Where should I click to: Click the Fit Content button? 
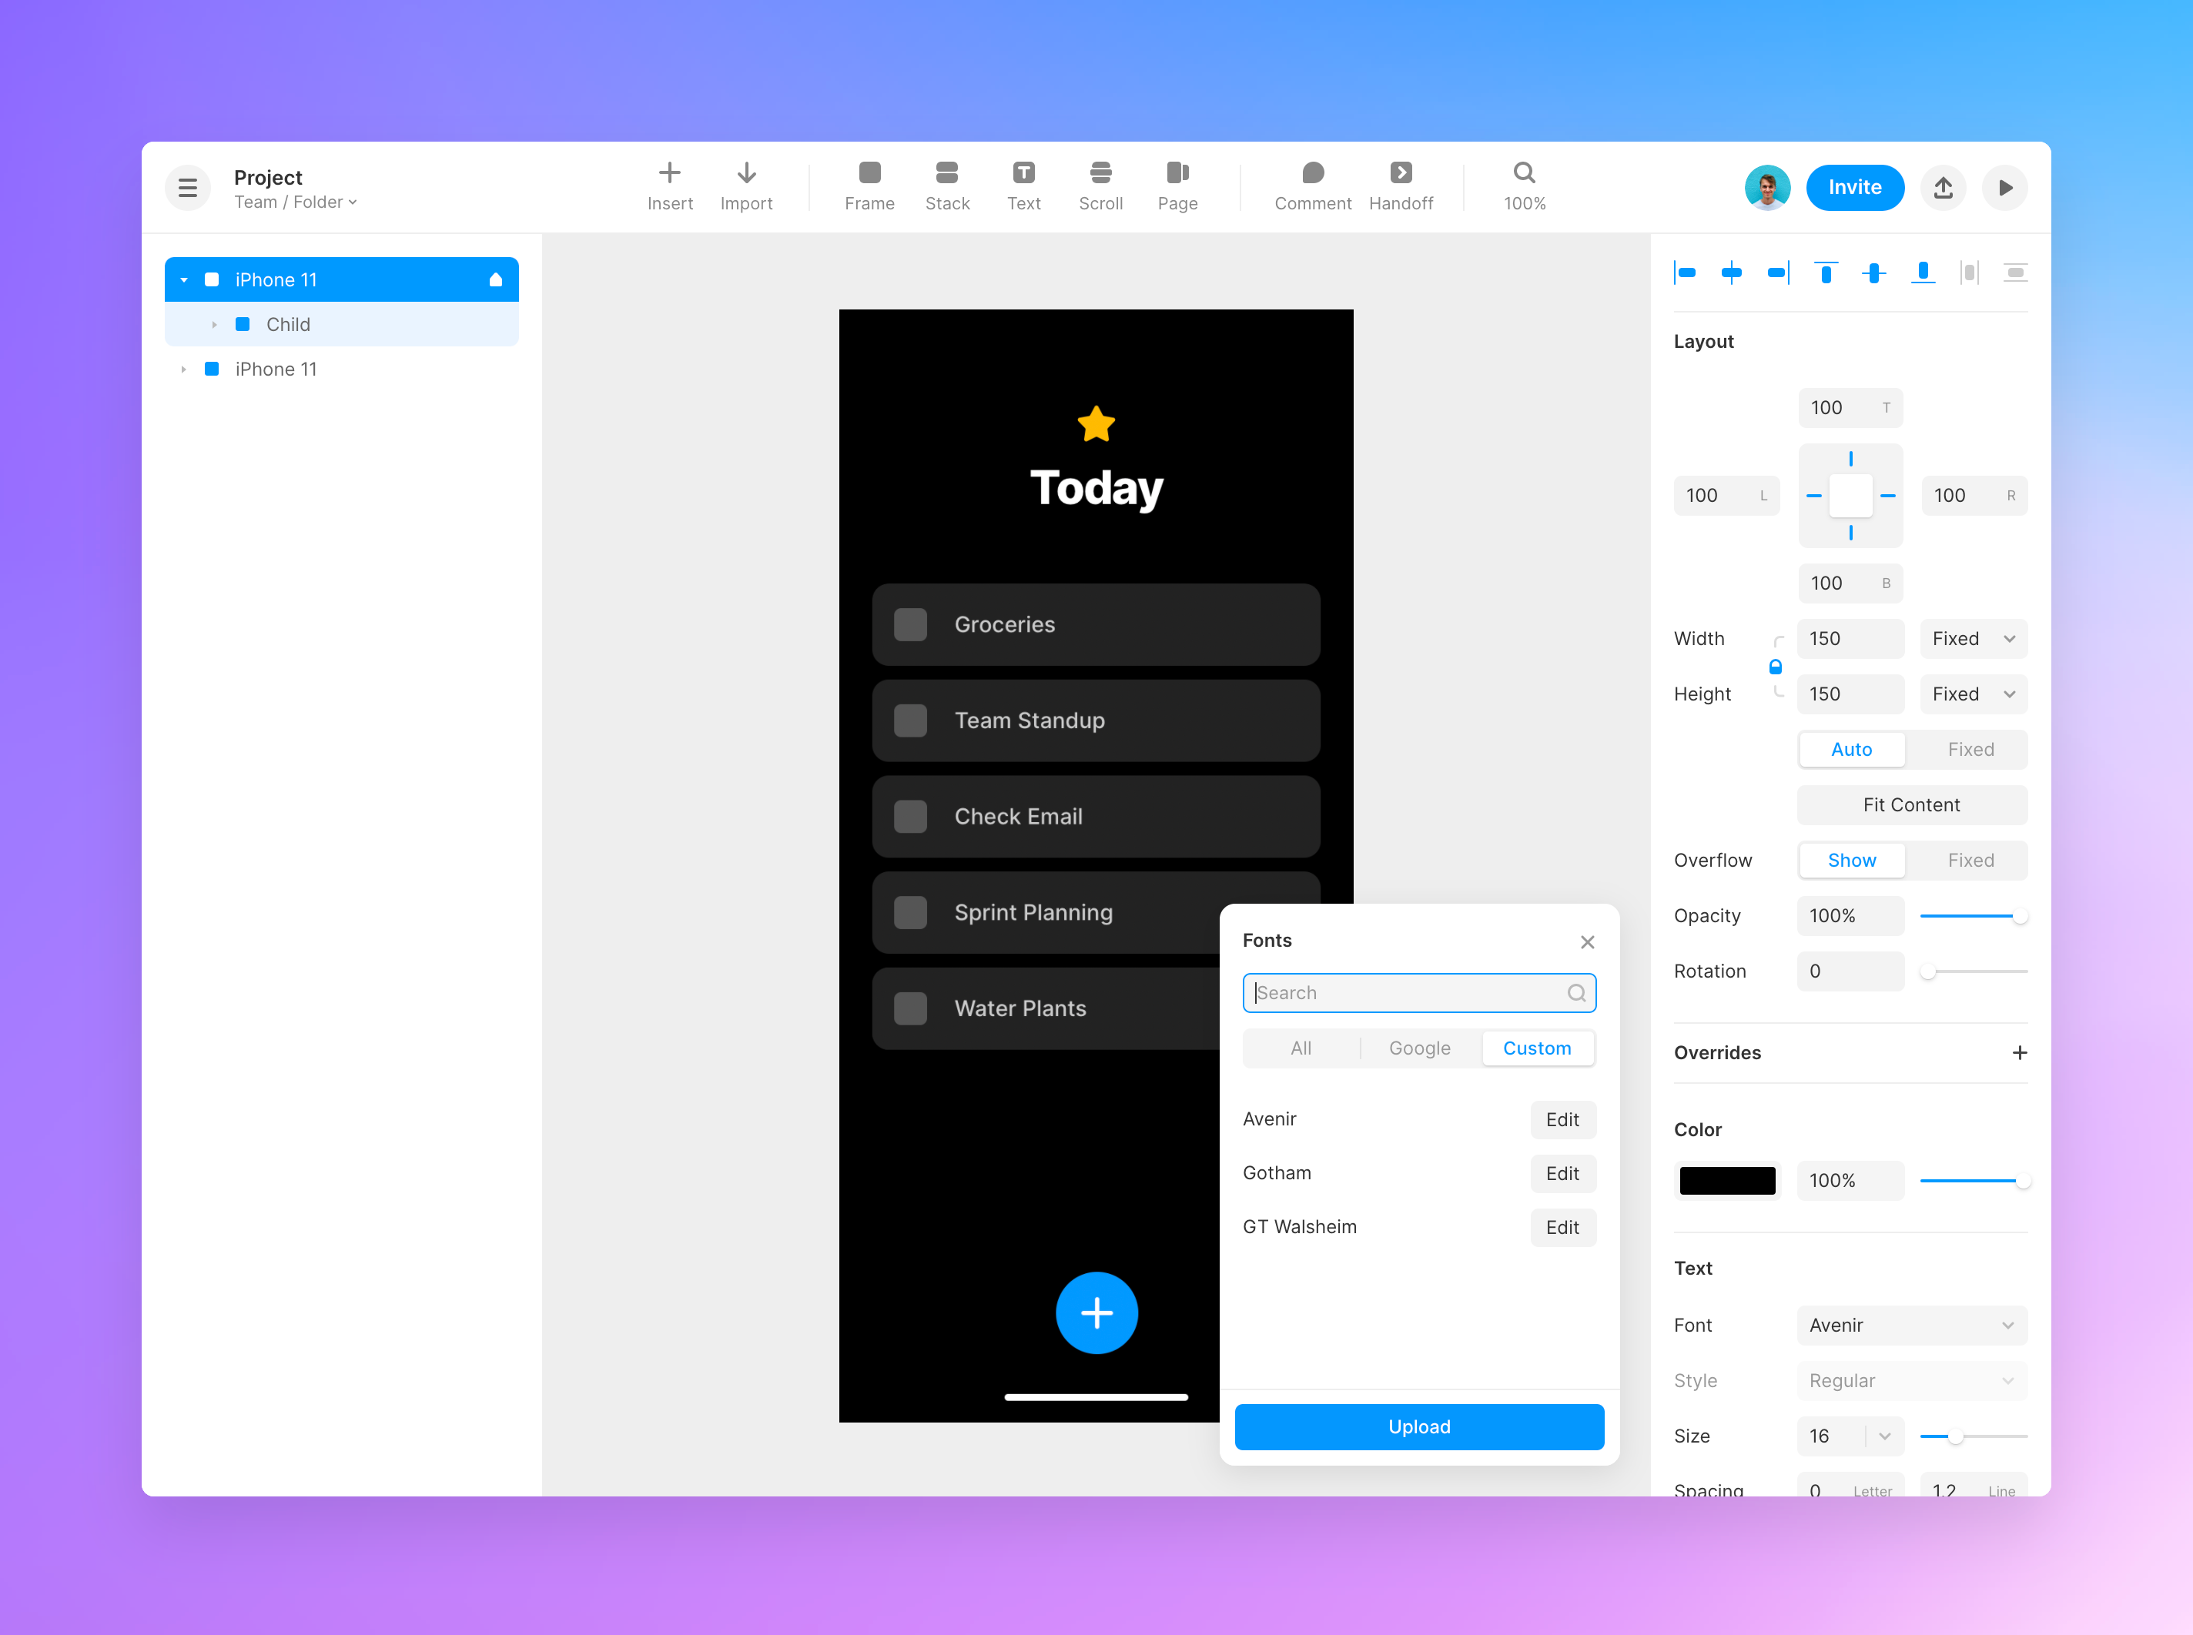coord(1912,806)
